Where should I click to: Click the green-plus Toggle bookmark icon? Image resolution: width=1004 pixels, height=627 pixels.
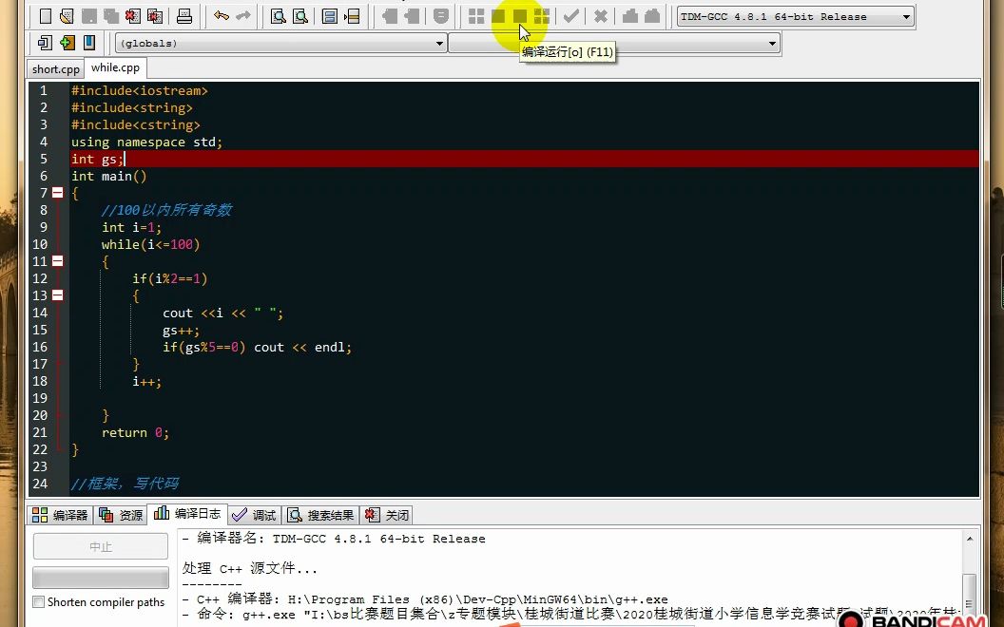tap(67, 43)
